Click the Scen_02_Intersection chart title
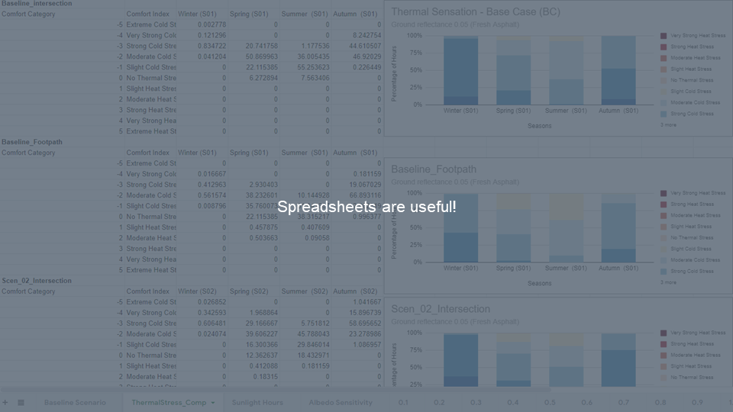 click(441, 309)
